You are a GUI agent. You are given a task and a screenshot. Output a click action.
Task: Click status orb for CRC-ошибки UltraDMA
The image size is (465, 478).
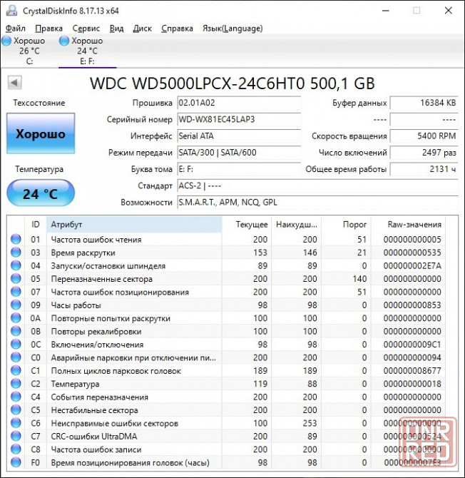tap(16, 436)
